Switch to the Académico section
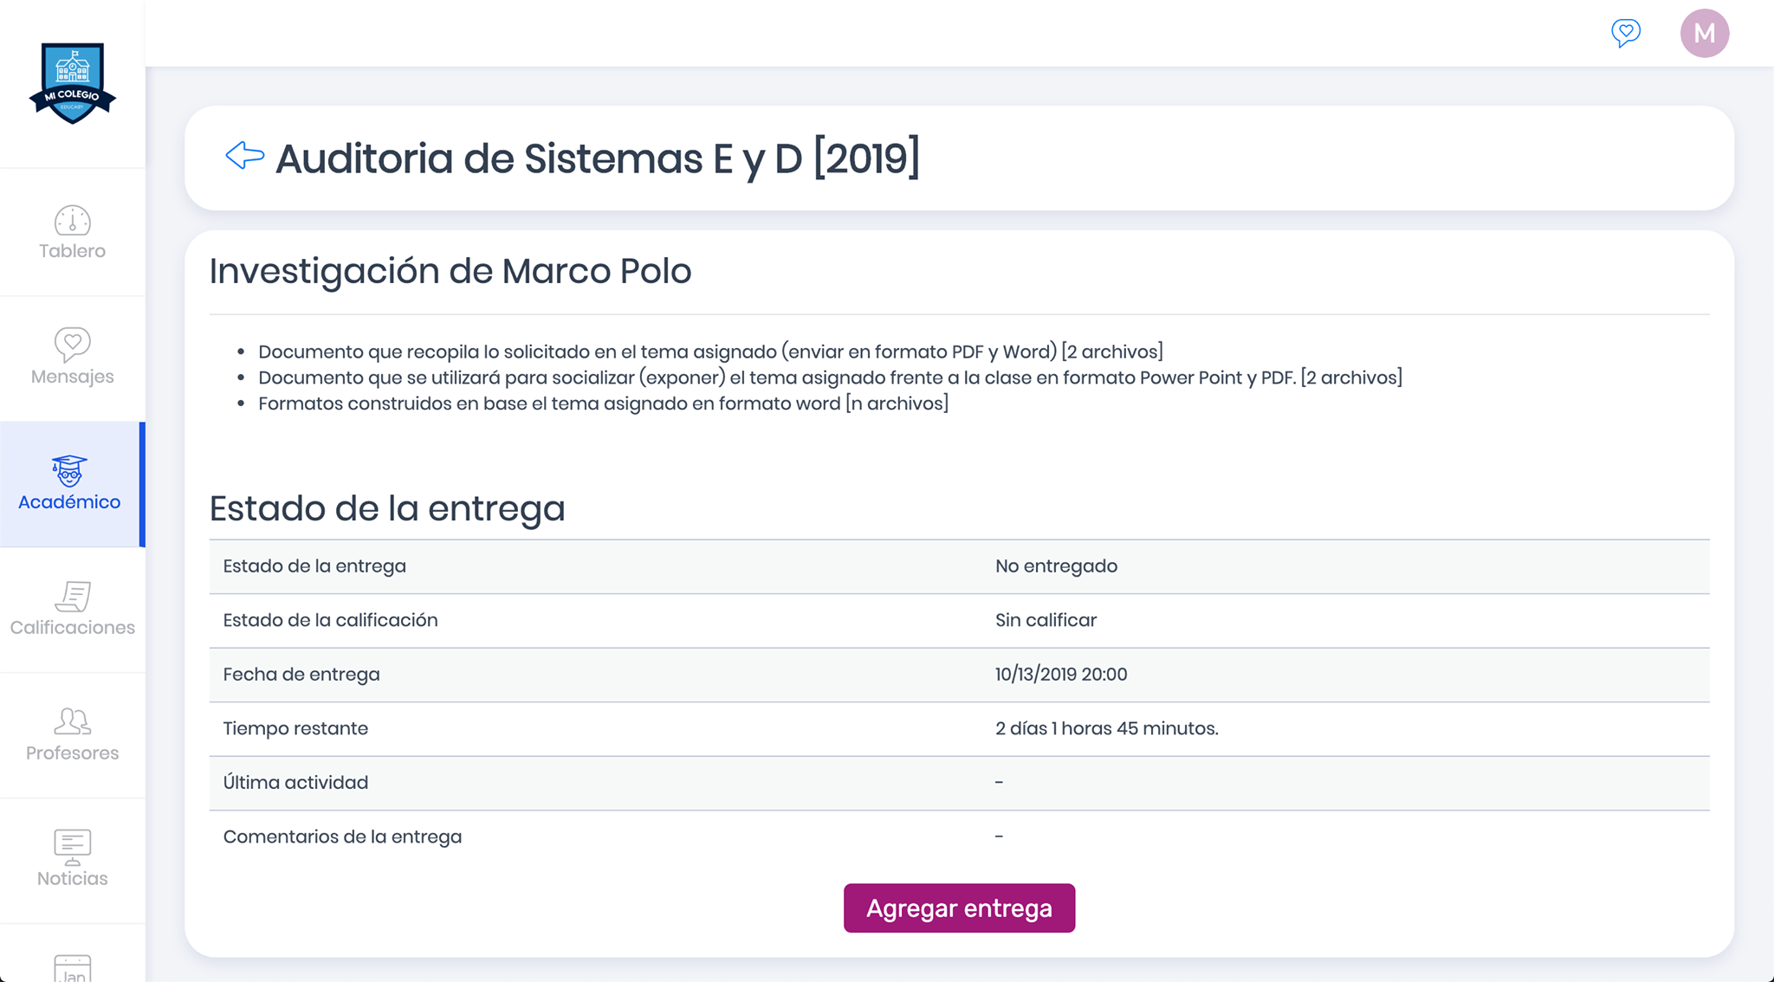 coord(69,485)
